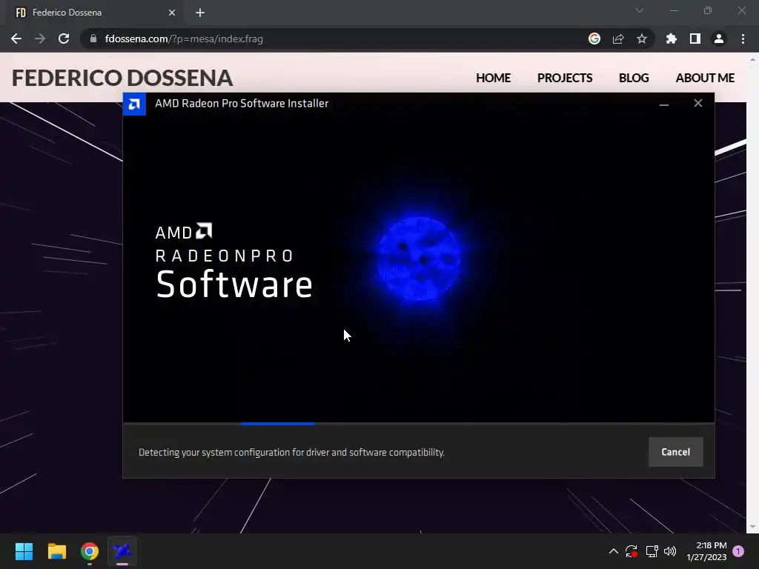Show hidden system tray icons
759x569 pixels.
click(x=613, y=551)
